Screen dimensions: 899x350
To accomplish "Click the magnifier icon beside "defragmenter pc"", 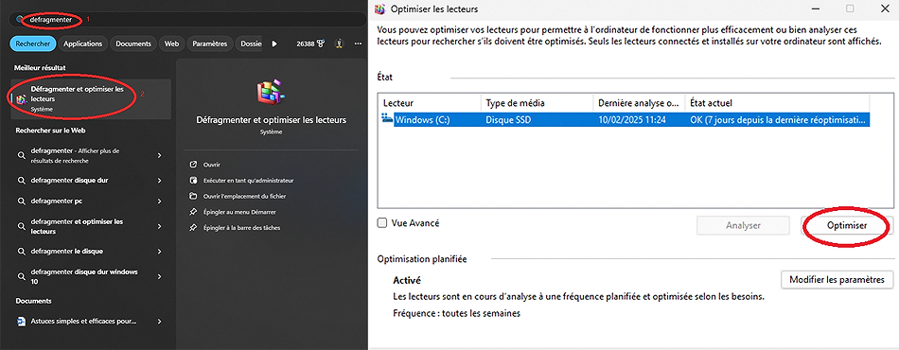I will (x=21, y=201).
